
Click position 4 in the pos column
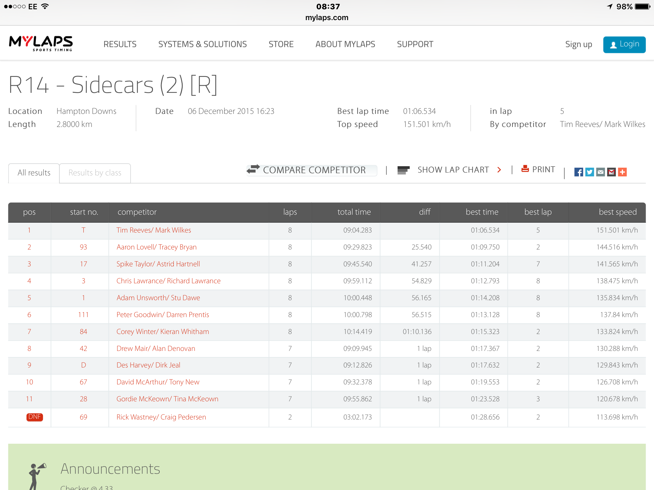pyautogui.click(x=29, y=281)
